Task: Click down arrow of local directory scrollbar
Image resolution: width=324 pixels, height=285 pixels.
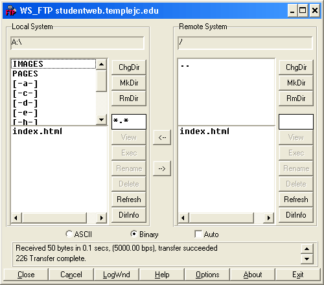Action: click(101, 120)
